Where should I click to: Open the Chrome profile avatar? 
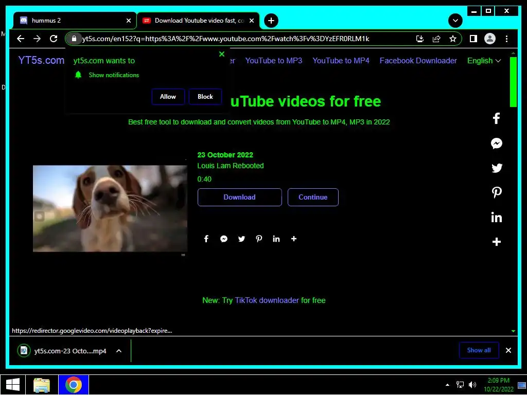point(490,39)
